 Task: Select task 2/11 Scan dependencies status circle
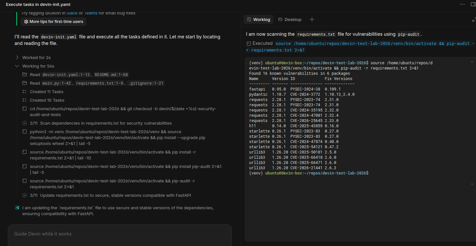point(25,123)
